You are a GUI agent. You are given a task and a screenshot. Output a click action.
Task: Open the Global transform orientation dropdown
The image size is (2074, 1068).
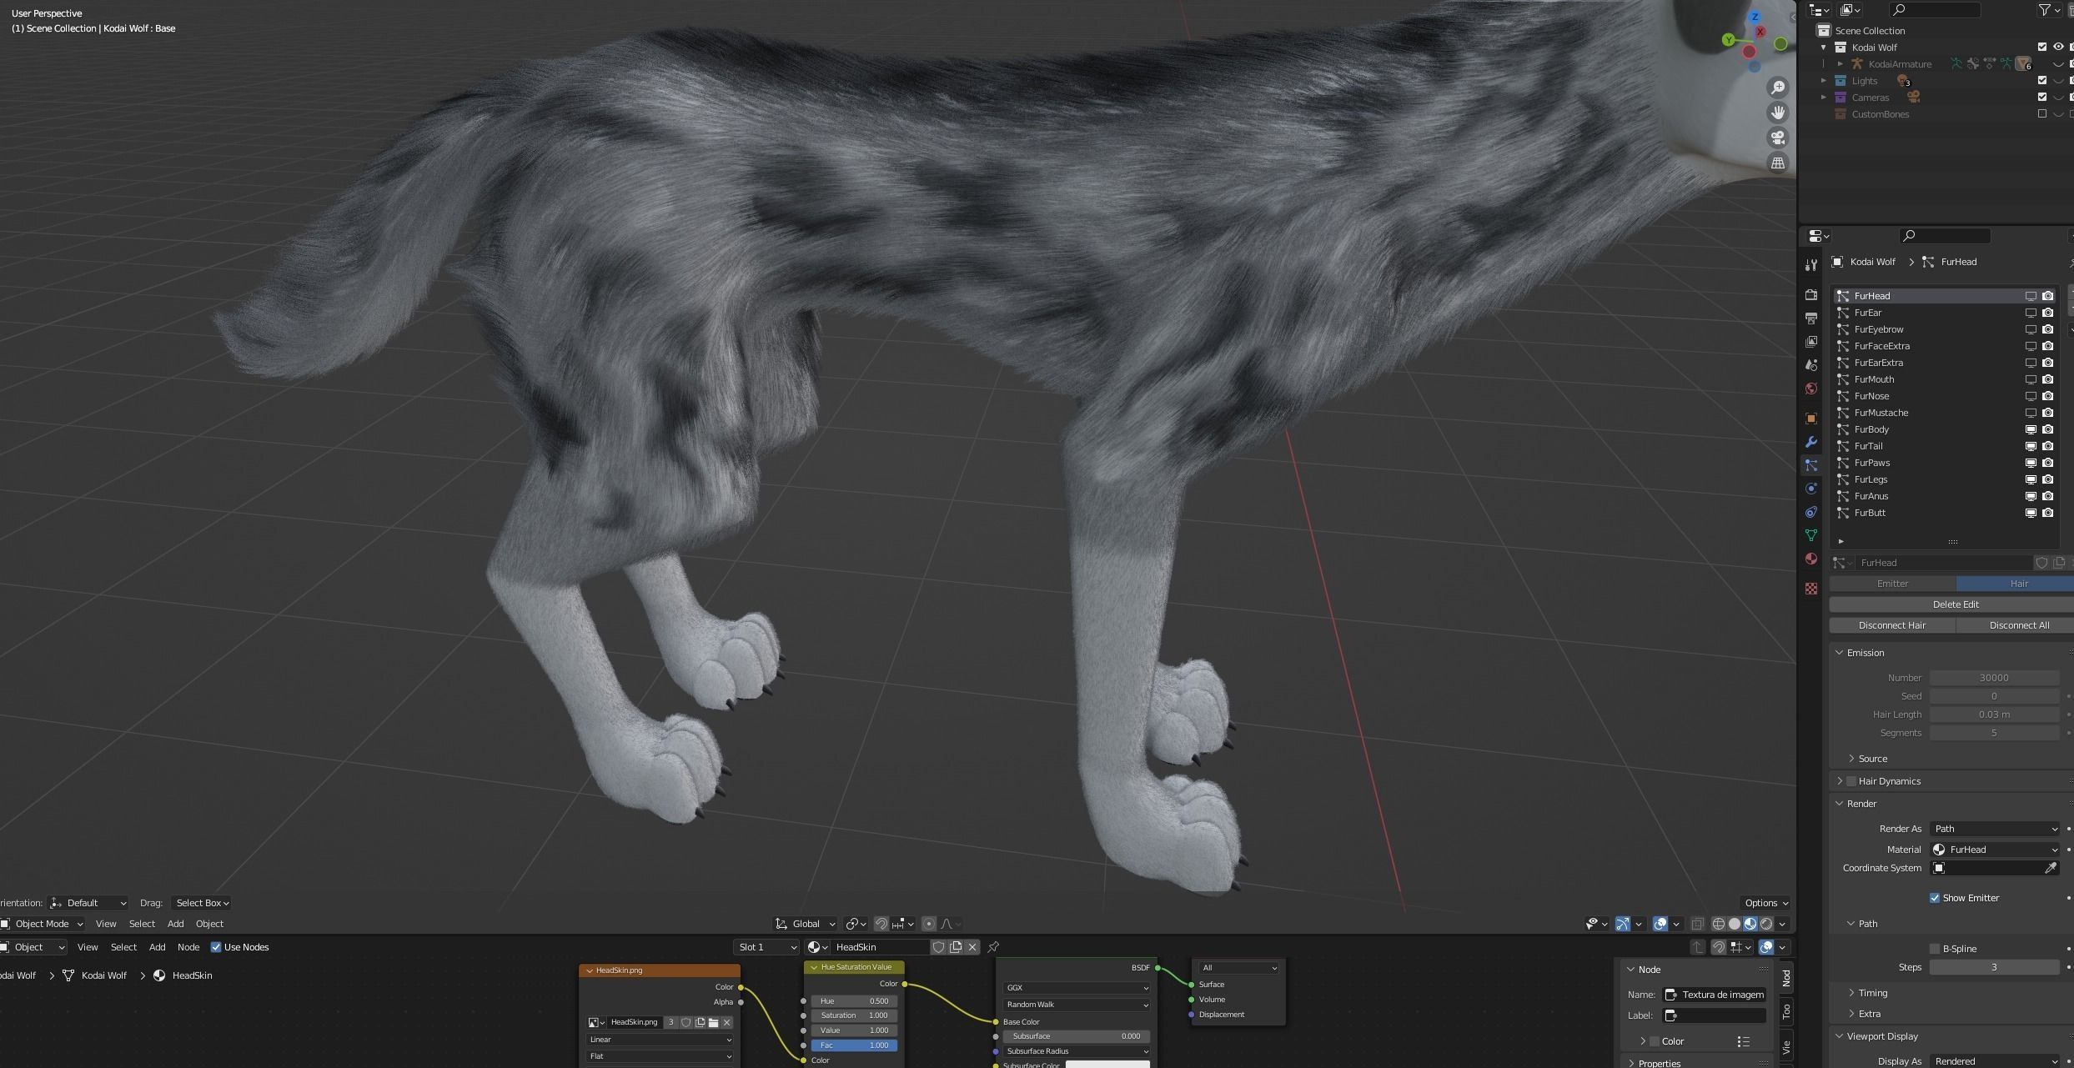pos(806,924)
